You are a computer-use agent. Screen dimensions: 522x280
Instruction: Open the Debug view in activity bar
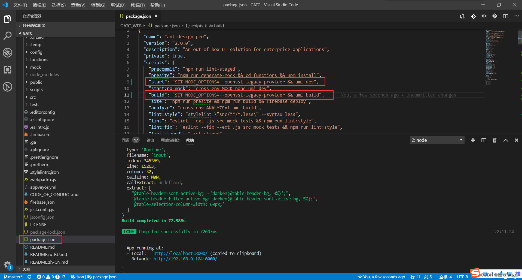7,53
